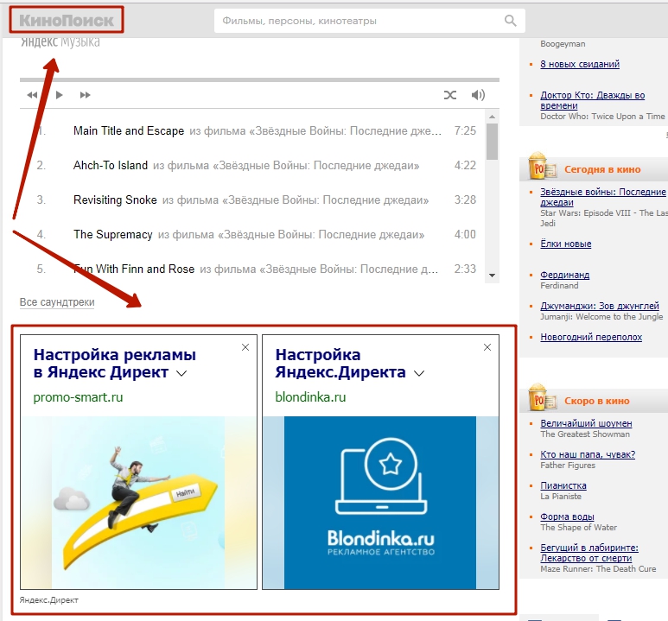This screenshot has width=668, height=621.
Task: Click the playlist scrollbar up arrow
Action: 492,117
